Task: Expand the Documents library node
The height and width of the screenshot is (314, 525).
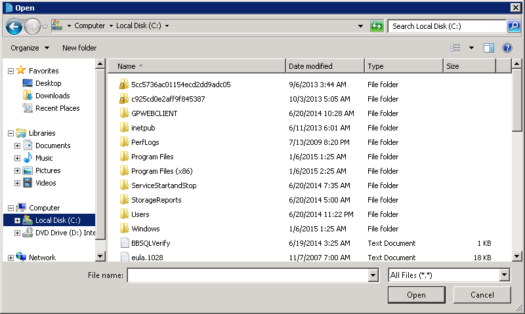Action: click(17, 146)
